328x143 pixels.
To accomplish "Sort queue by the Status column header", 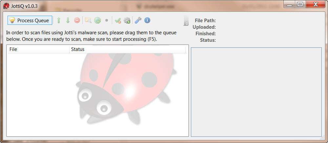I will (127, 49).
